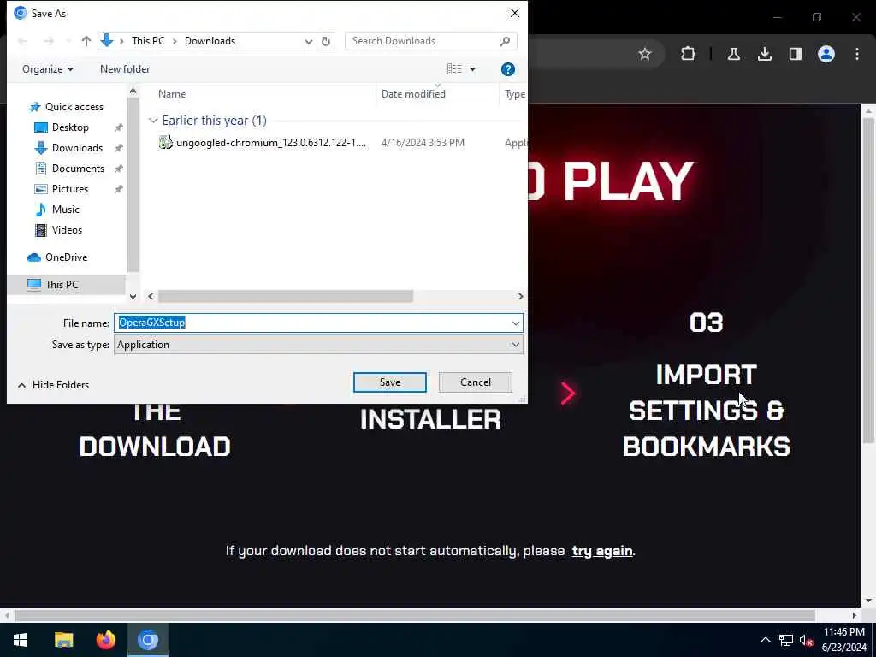Bookmark page with star icon

click(645, 54)
